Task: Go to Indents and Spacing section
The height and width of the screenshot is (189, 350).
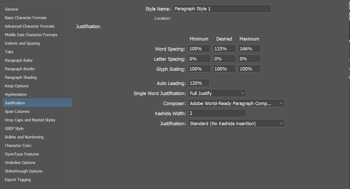Action: pyautogui.click(x=22, y=43)
